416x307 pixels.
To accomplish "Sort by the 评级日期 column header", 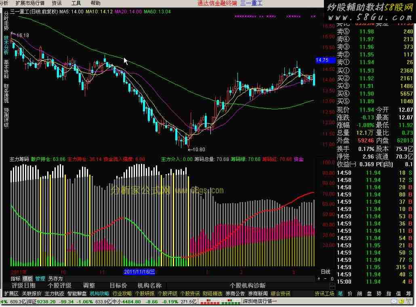I will click(23, 286).
